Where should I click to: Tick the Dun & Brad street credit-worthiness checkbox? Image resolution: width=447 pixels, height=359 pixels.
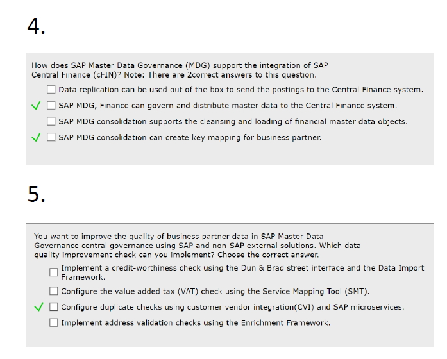pos(54,272)
